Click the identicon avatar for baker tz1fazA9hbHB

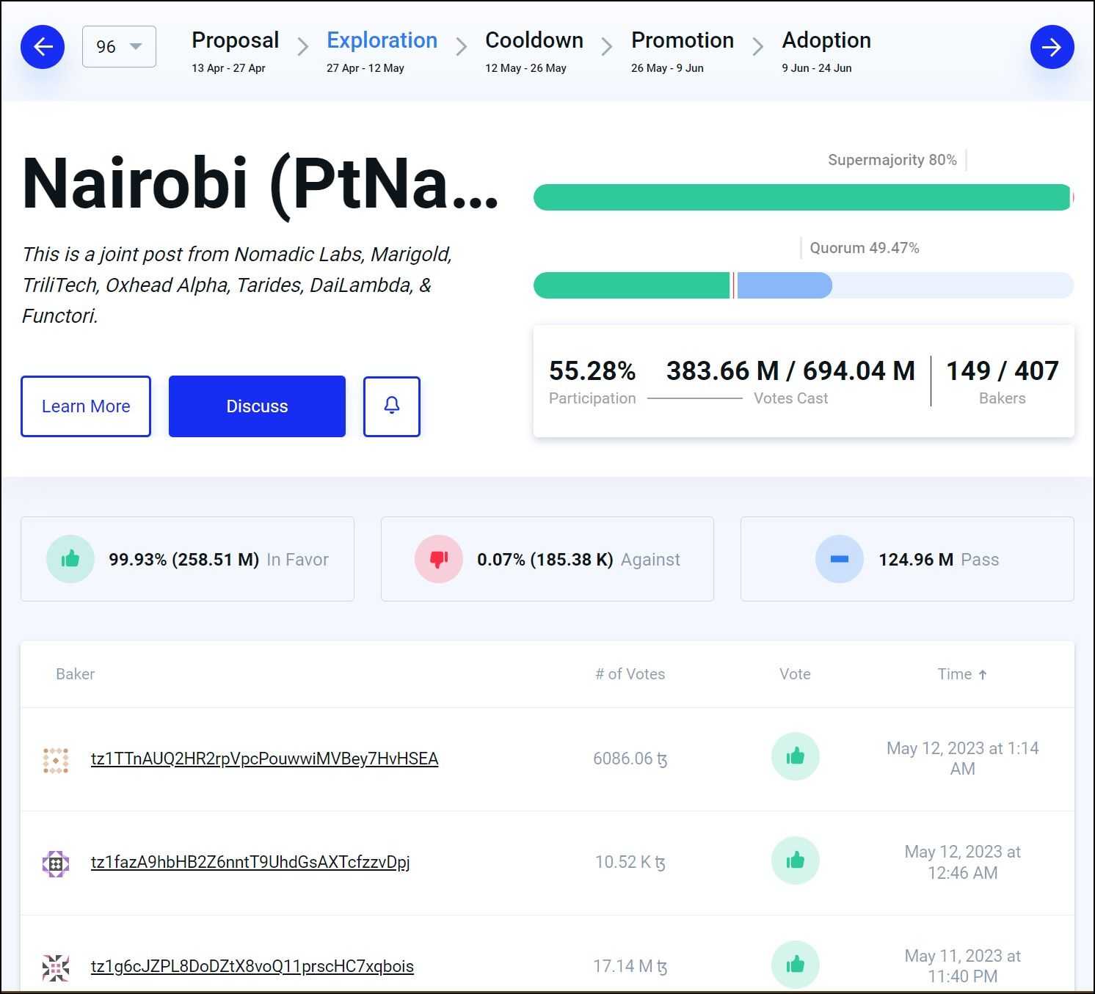[x=56, y=863]
